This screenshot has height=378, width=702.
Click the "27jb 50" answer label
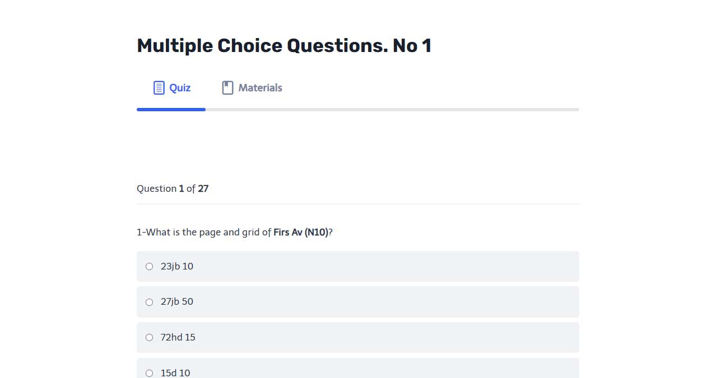(x=176, y=302)
